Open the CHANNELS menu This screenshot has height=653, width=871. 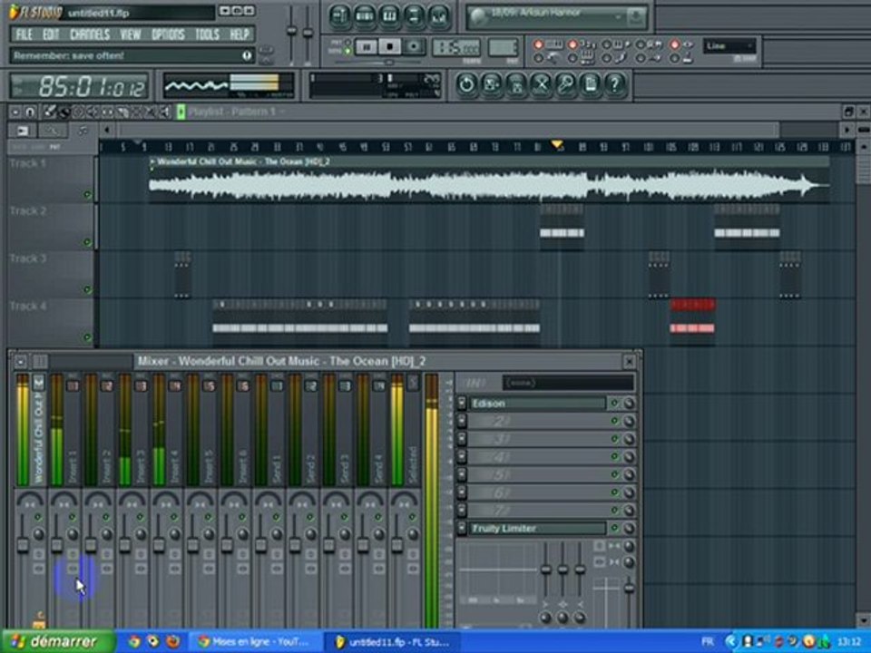[90, 35]
